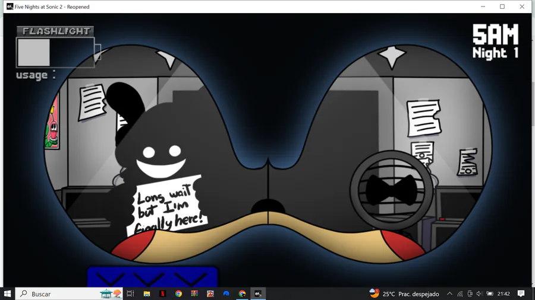Click the Meet Now tray icon
Image resolution: width=535 pixels, height=300 pixels.
click(x=470, y=293)
